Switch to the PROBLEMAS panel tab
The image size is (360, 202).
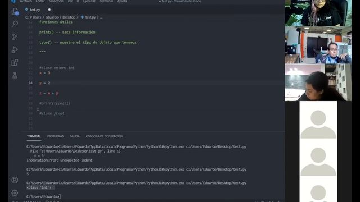point(55,136)
